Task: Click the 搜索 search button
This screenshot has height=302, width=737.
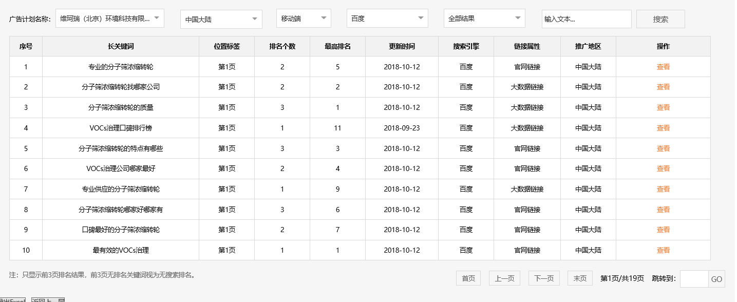Action: [x=660, y=18]
